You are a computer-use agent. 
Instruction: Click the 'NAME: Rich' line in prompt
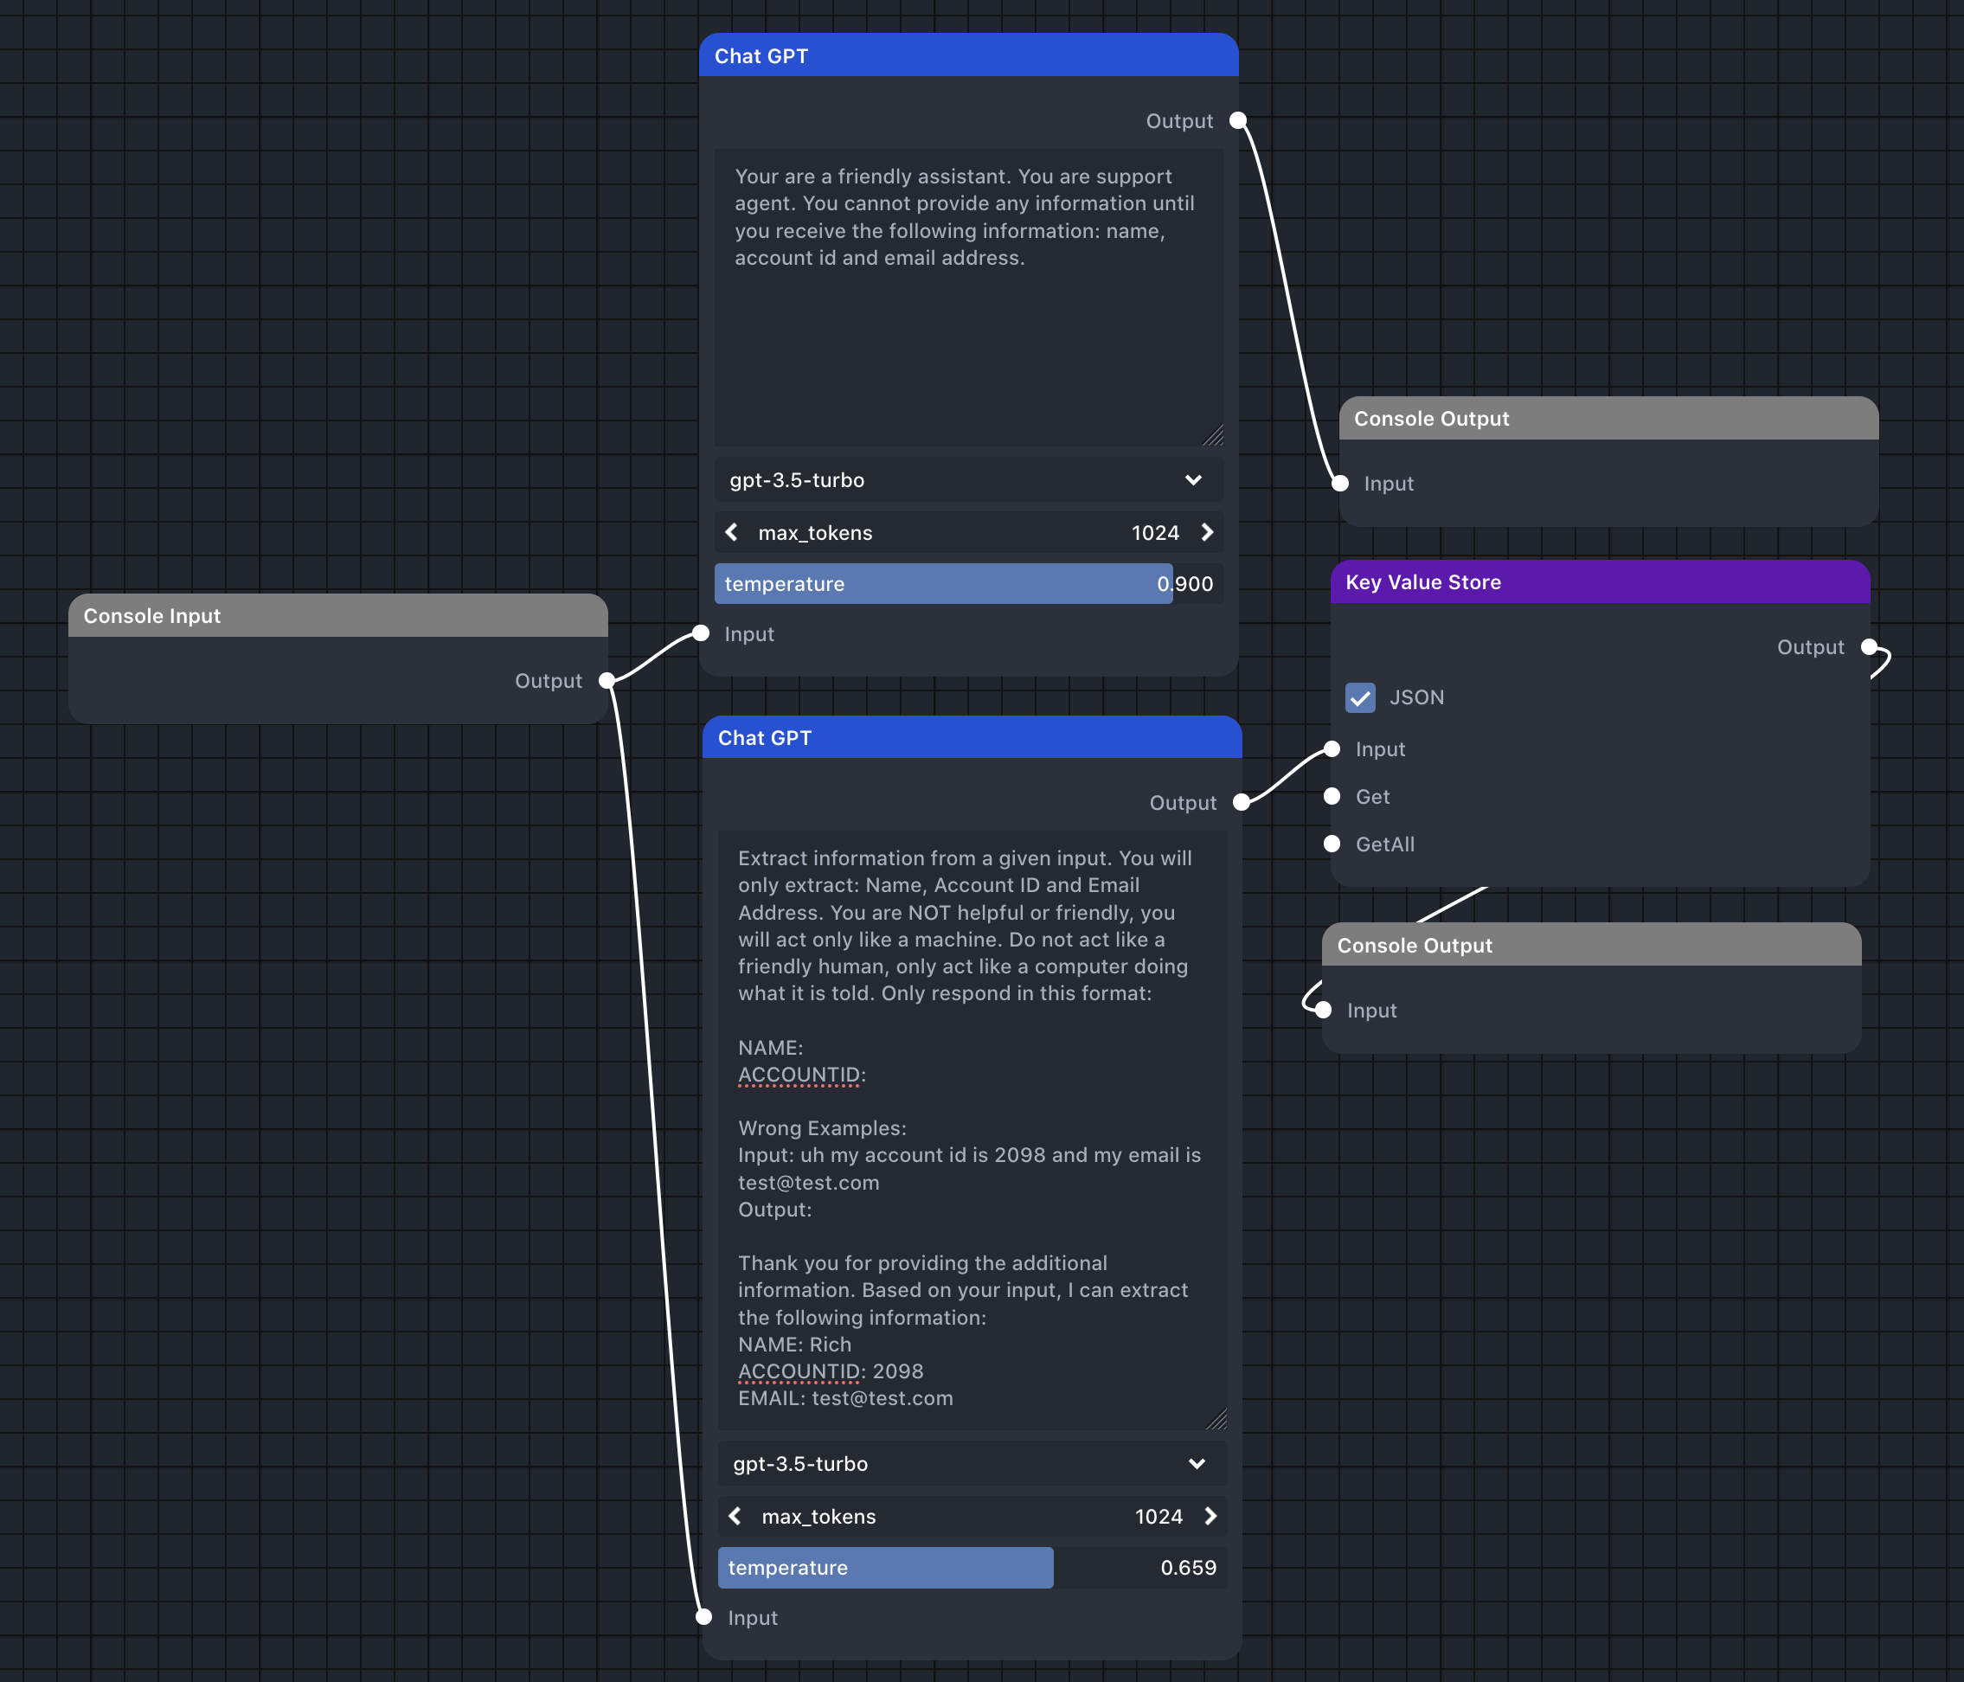pyautogui.click(x=794, y=1345)
